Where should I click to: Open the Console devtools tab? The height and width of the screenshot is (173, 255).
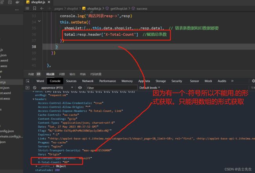pos(55,81)
